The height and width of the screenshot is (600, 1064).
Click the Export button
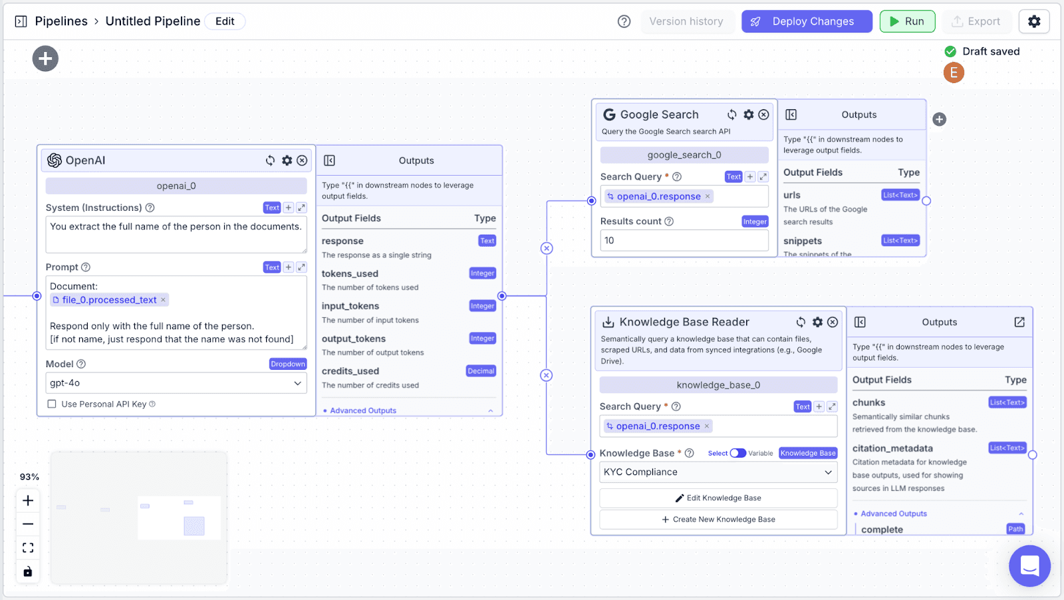click(x=976, y=21)
